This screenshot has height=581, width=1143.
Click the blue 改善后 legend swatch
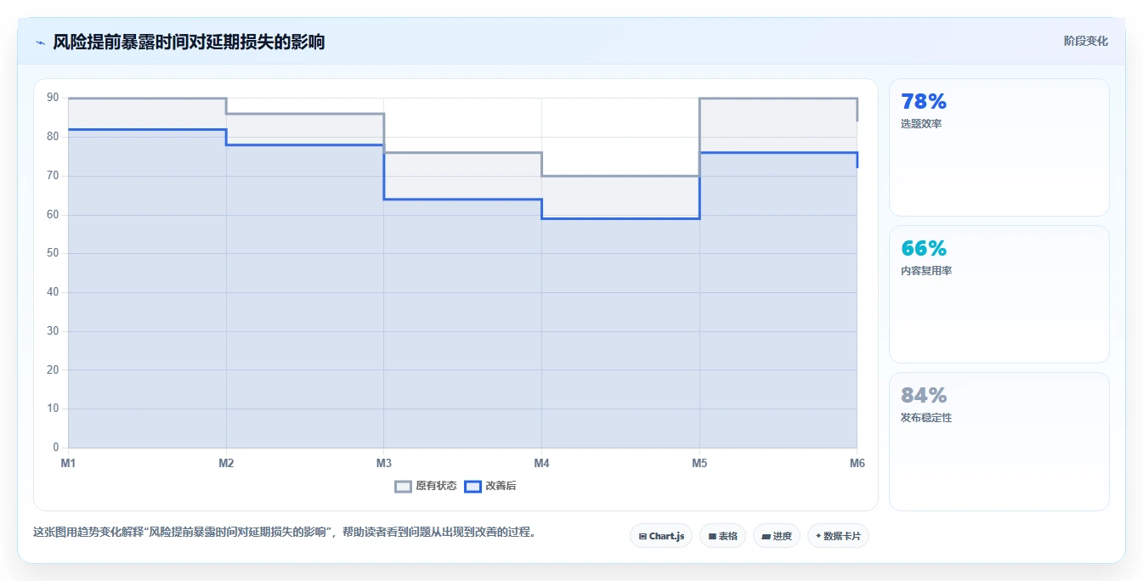pos(472,487)
